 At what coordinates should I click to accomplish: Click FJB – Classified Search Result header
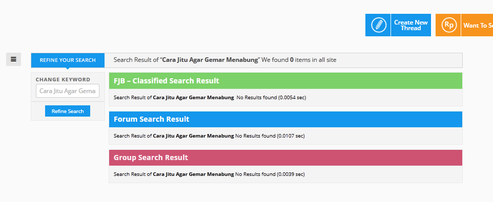pyautogui.click(x=285, y=81)
